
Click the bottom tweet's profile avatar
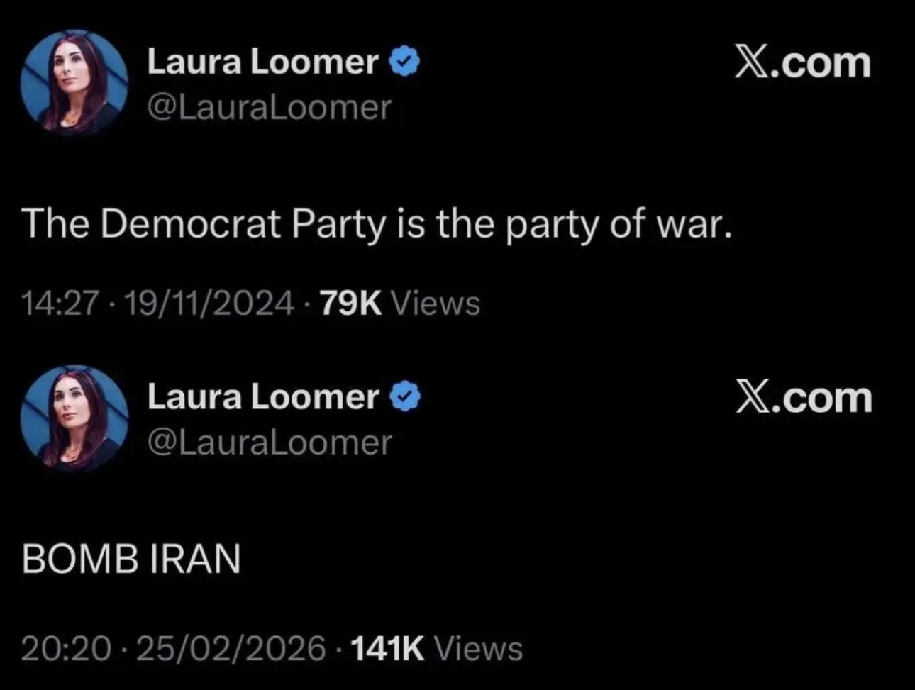coord(74,418)
